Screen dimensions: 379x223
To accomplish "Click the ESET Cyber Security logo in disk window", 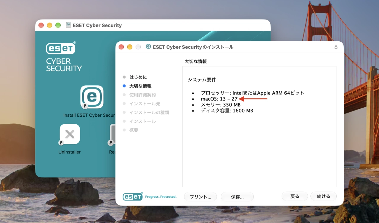I will pos(64,56).
